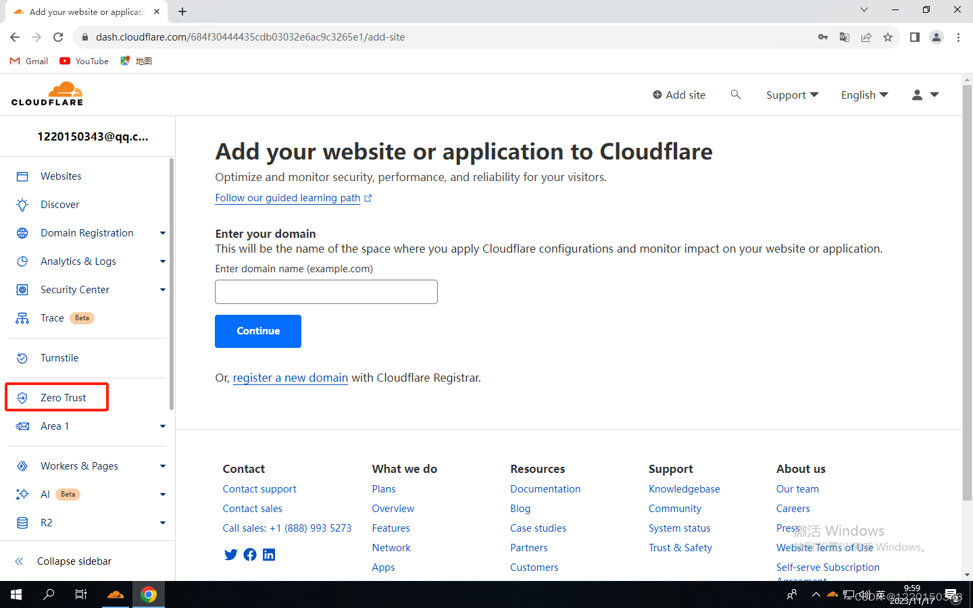Reload the page with browser refresh icon
Screen dimensions: 973x608
tap(58, 37)
